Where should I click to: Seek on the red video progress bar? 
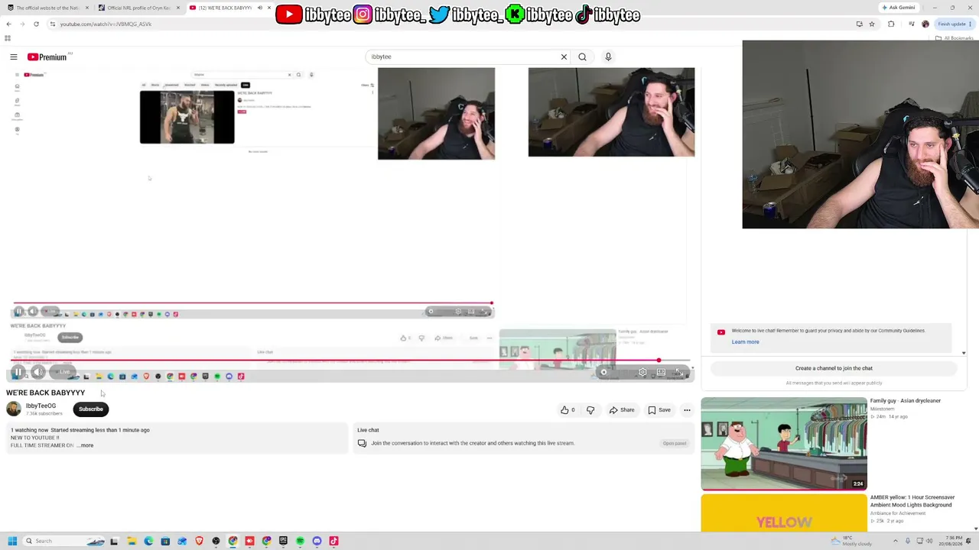[x=352, y=361]
